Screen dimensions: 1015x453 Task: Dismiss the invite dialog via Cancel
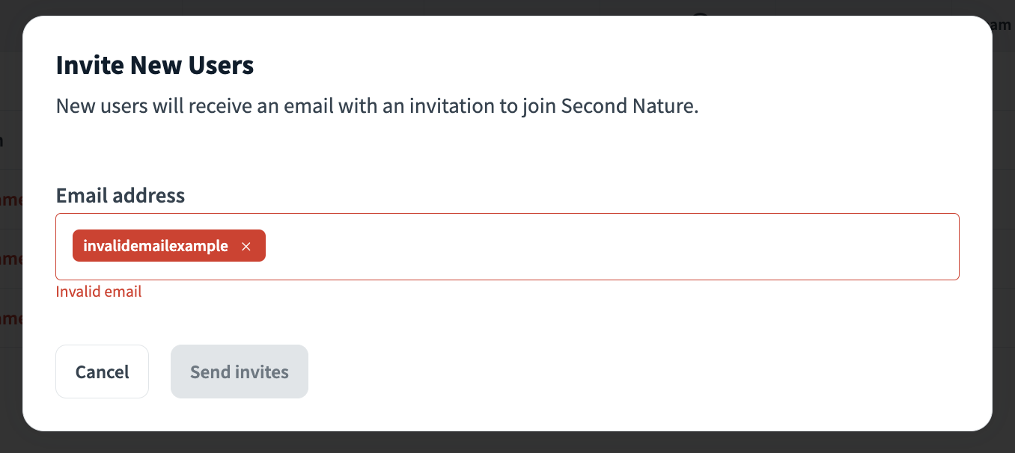pos(103,372)
